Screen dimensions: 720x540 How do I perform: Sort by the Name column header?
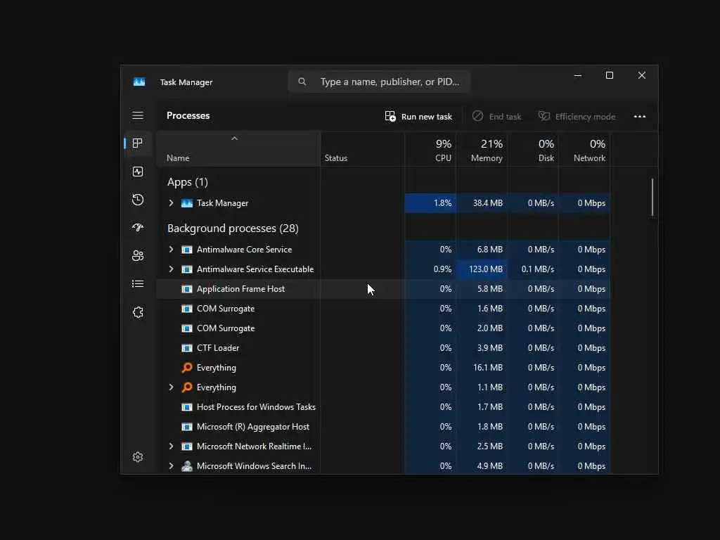[x=238, y=150]
